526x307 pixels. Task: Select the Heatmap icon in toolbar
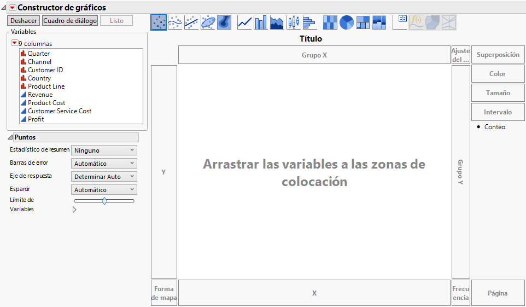click(330, 22)
